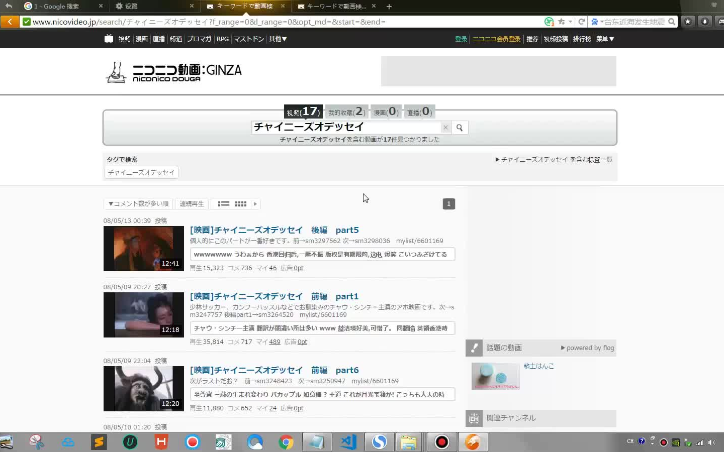Open Sublime Text from the taskbar

(x=99, y=442)
